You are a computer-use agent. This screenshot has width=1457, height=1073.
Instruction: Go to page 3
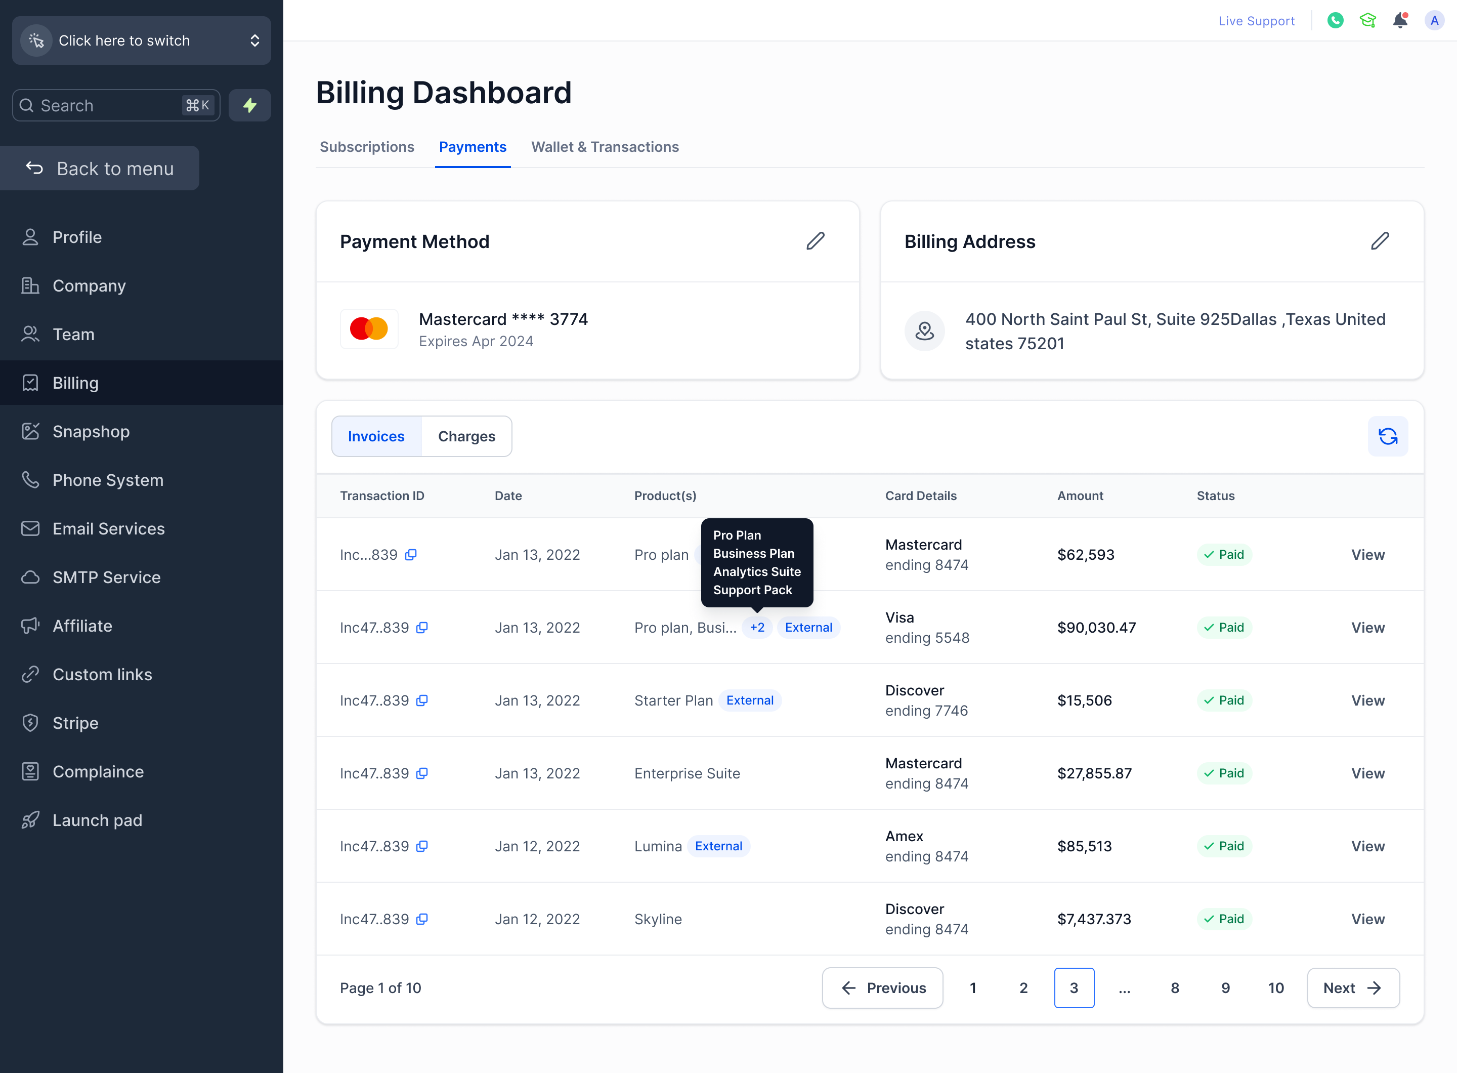pyautogui.click(x=1074, y=988)
